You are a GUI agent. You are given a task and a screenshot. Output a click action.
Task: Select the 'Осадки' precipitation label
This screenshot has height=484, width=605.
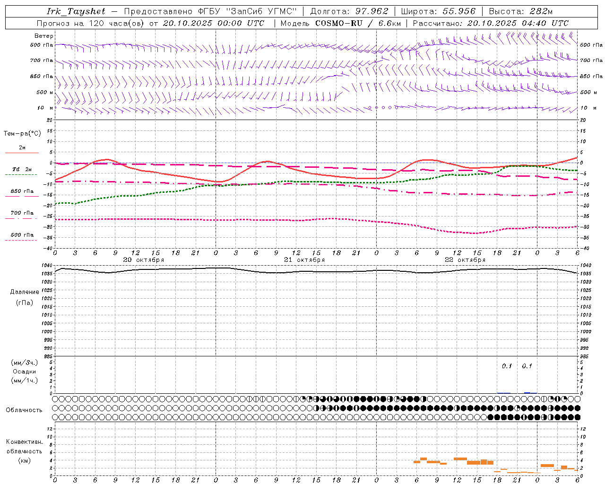pyautogui.click(x=25, y=372)
